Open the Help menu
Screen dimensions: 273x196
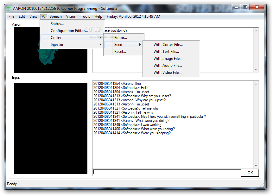tap(98, 16)
